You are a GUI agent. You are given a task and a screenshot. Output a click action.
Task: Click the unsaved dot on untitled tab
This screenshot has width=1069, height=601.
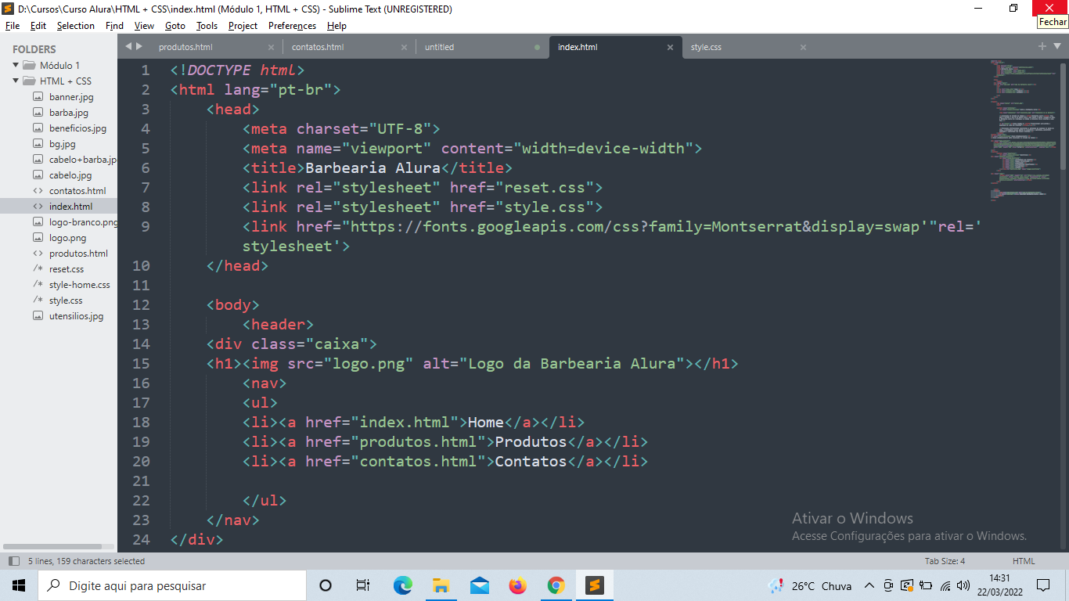coord(537,47)
